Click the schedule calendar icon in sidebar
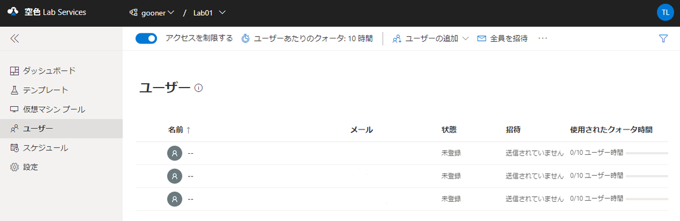The width and height of the screenshot is (680, 221). [x=15, y=148]
